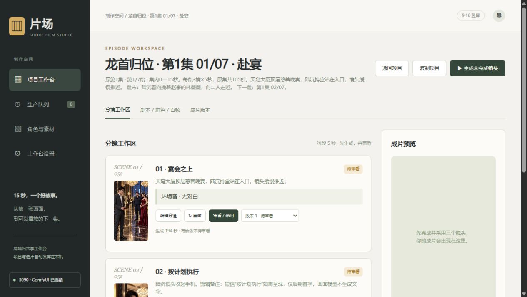
Task: Click the SCENE 02 / 05s label
Action: coord(128,273)
